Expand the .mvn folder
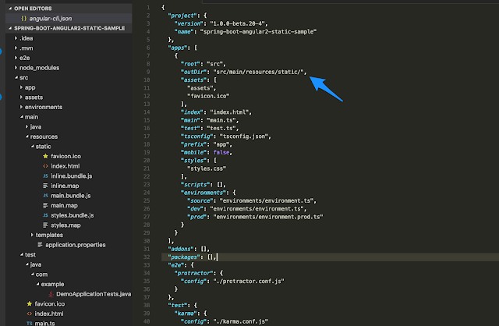The width and height of the screenshot is (499, 326). tap(16, 48)
